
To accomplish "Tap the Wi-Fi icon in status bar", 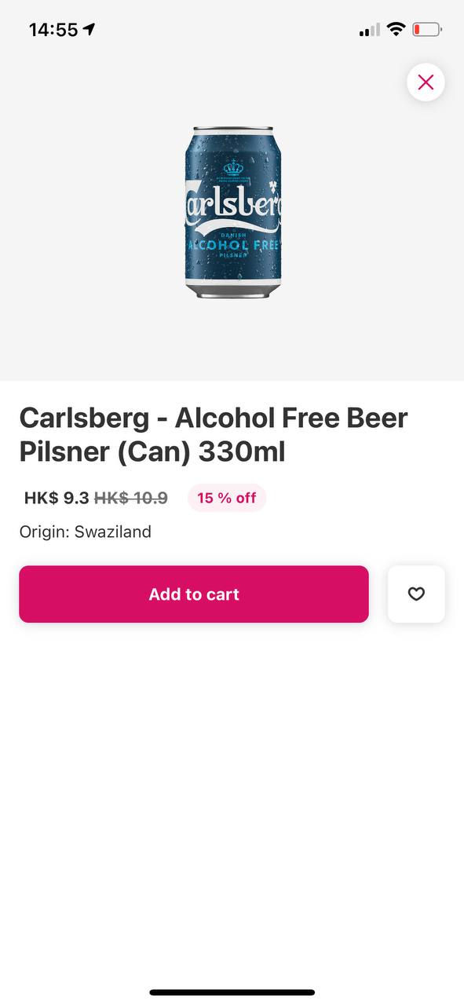I will (396, 30).
